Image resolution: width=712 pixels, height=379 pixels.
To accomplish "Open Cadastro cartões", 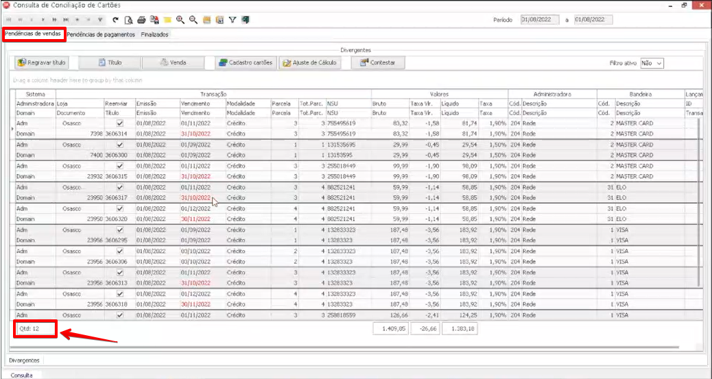I will coord(246,62).
